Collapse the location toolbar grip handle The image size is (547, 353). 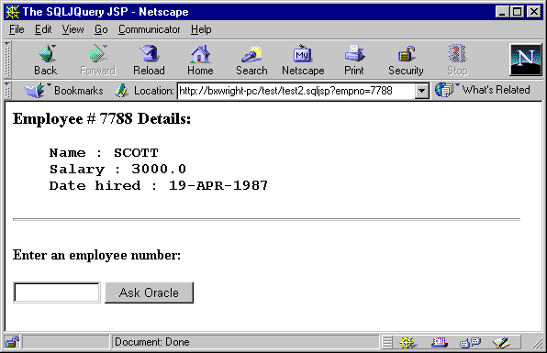(x=7, y=90)
